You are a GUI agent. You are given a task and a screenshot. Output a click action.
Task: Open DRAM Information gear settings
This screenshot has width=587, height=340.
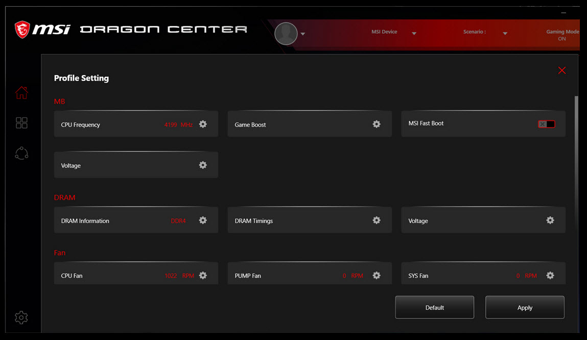click(x=203, y=221)
